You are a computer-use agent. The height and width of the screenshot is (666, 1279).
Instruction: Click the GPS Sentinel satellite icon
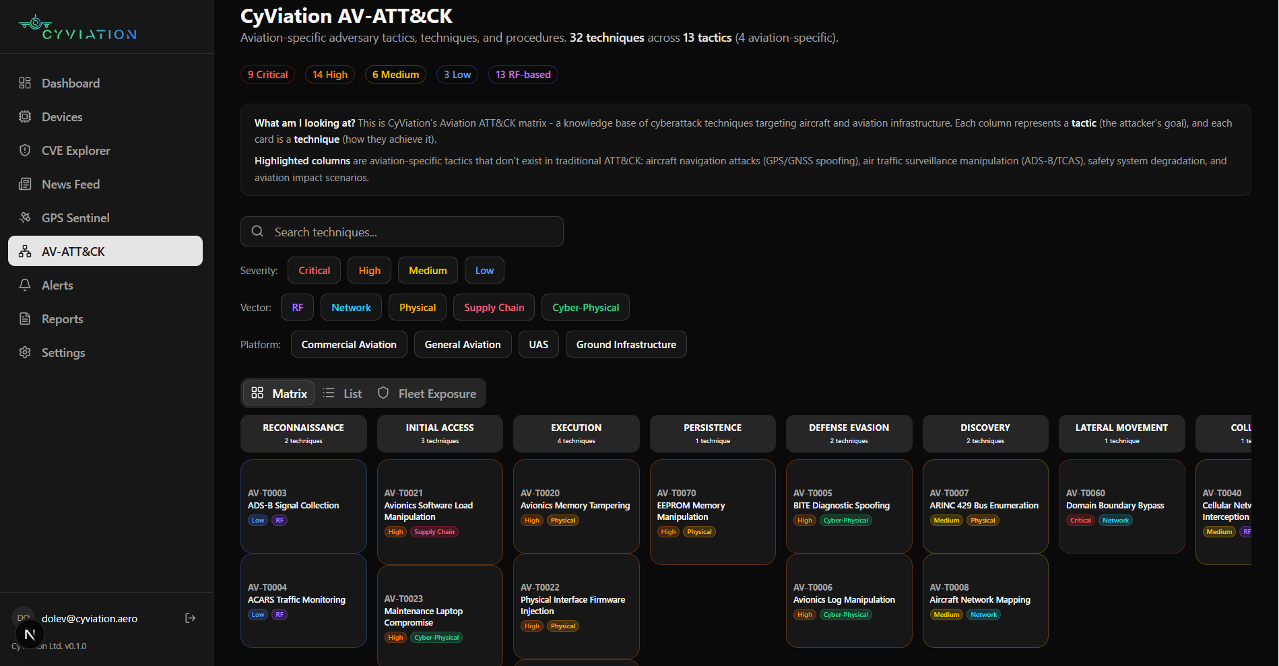pos(25,218)
